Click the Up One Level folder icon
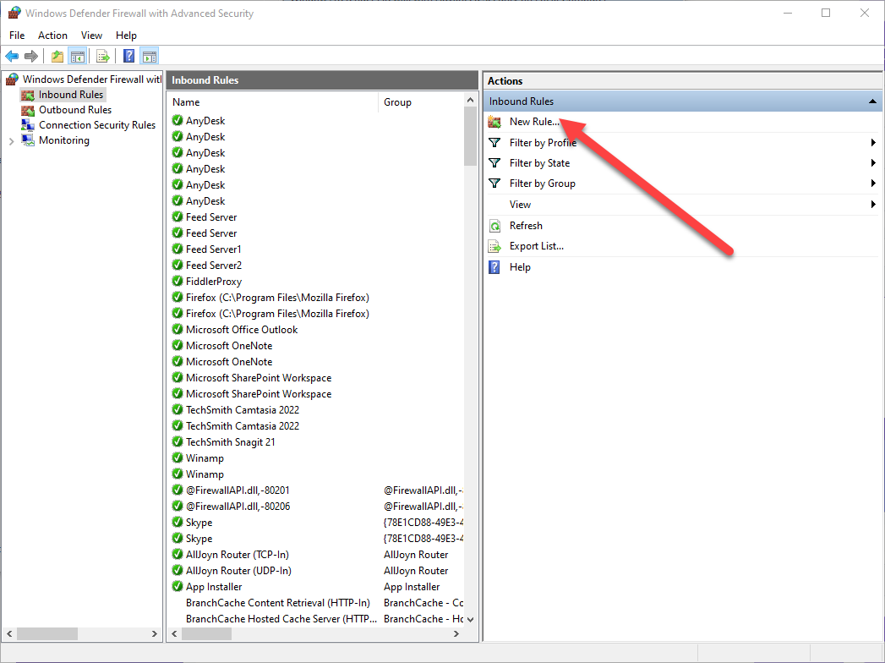This screenshot has height=663, width=885. [x=57, y=57]
